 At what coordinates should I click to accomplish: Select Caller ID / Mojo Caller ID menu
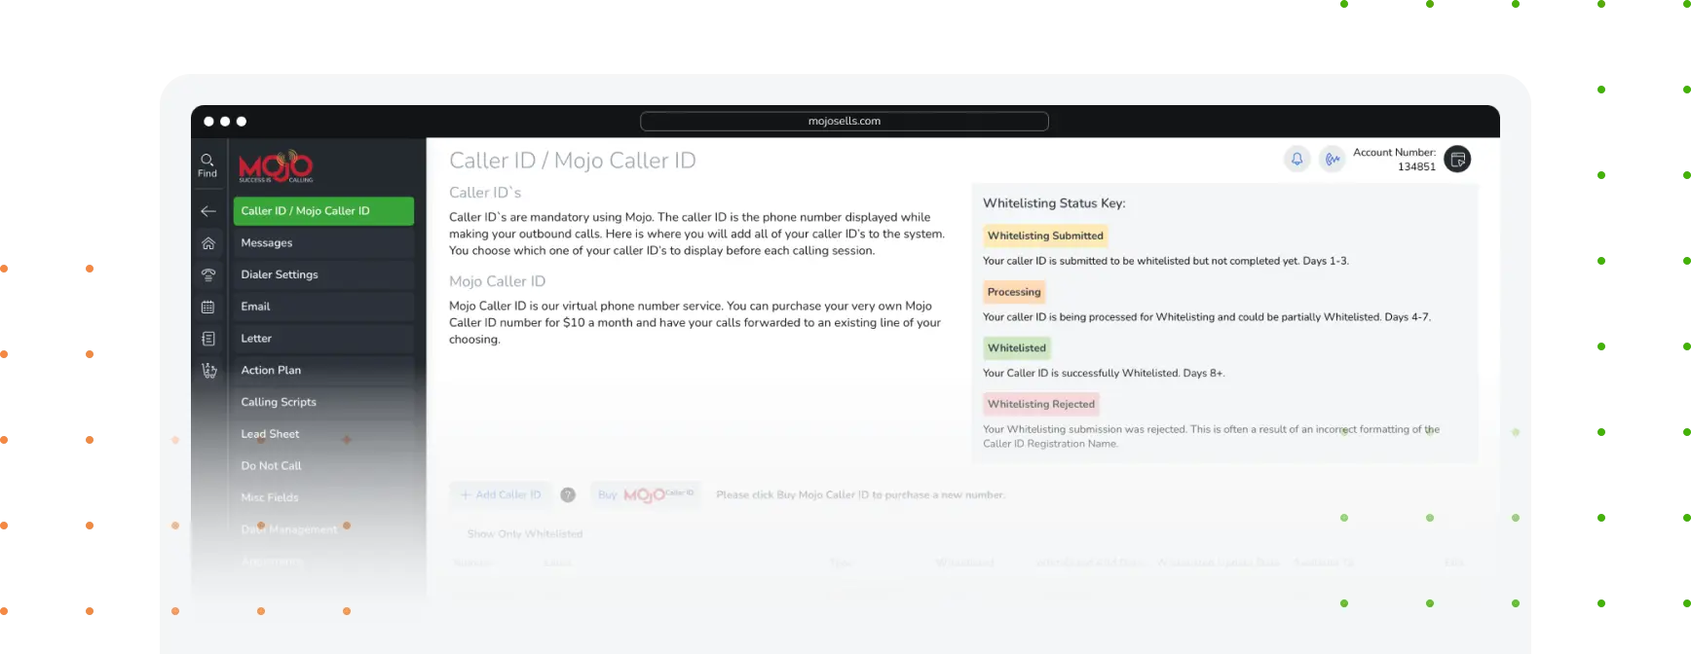(x=323, y=211)
